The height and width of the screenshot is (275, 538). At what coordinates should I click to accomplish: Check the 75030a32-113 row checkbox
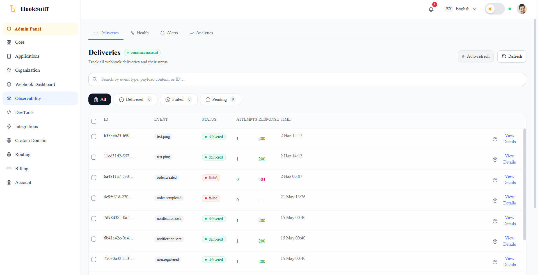pos(94,260)
